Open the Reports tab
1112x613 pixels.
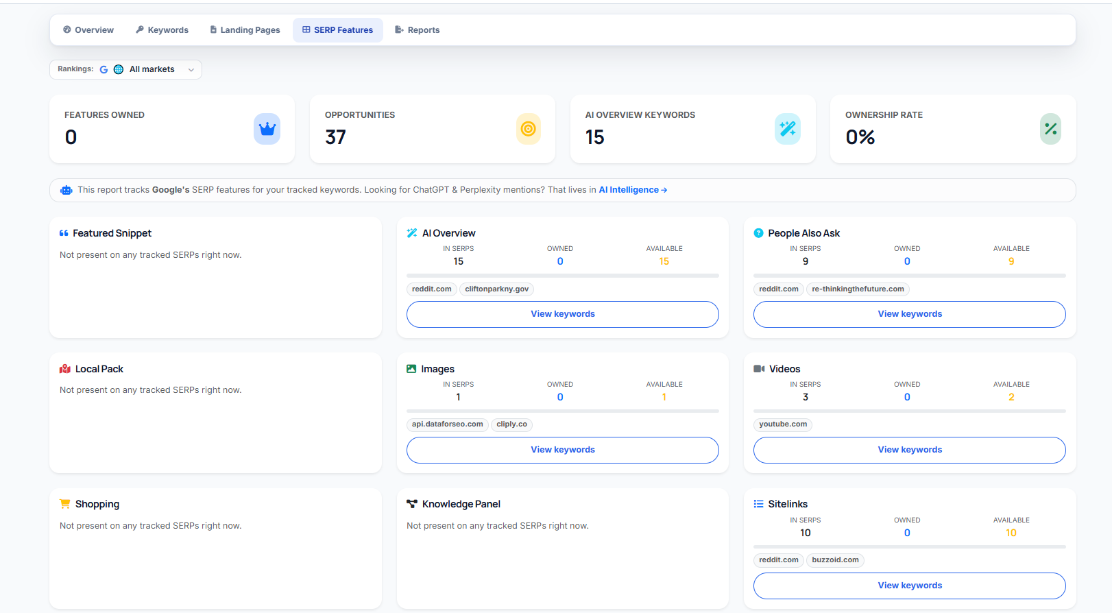[x=418, y=30]
